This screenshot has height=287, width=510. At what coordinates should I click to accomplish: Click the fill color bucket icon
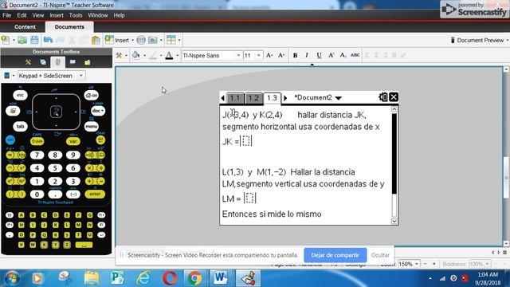pyautogui.click(x=136, y=56)
